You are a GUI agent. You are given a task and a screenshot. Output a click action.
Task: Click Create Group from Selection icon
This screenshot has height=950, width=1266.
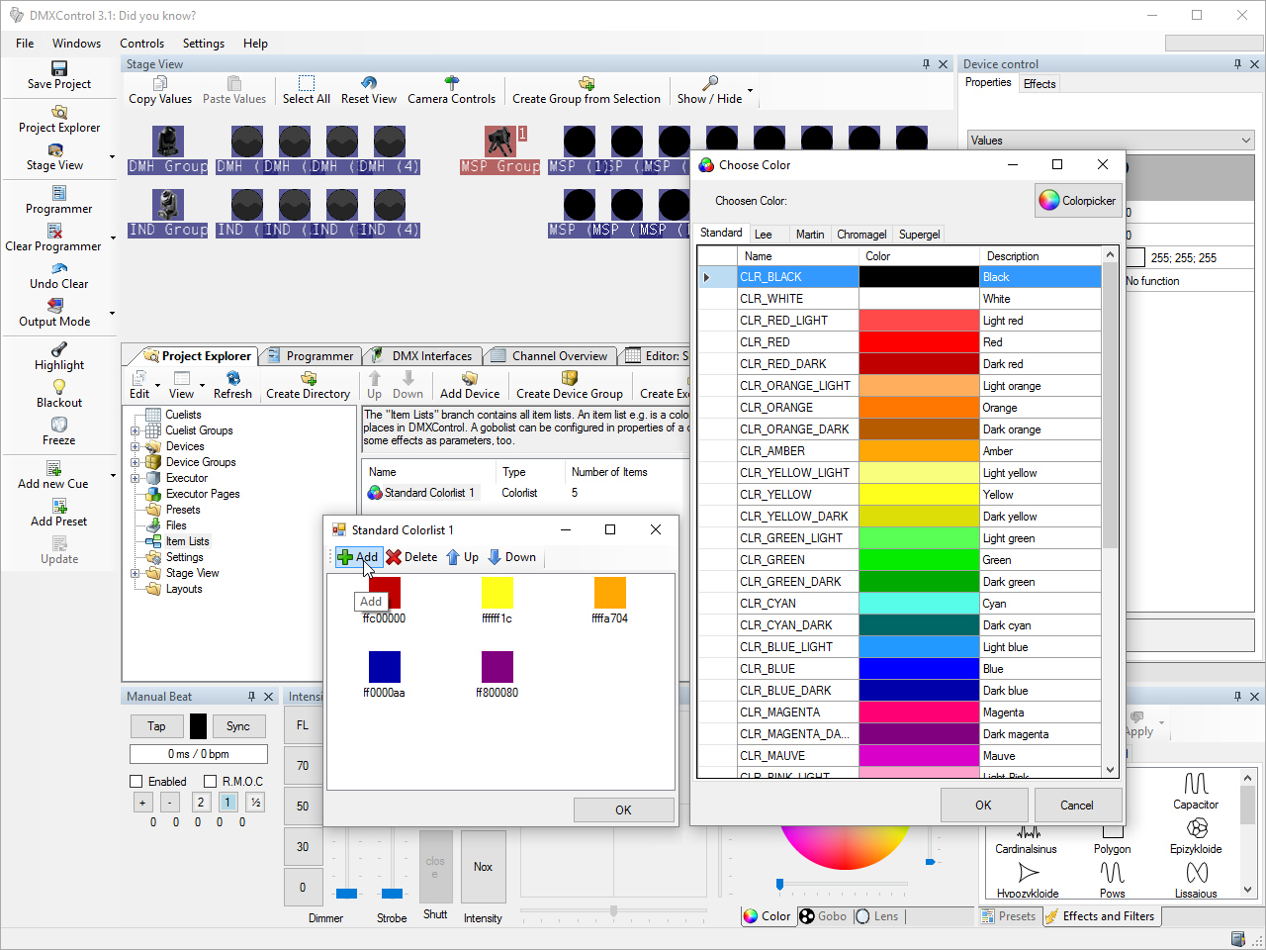coord(587,83)
